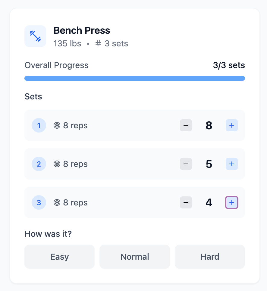Increase reps for set 1
Image resolution: width=267 pixels, height=291 pixels.
(x=231, y=125)
